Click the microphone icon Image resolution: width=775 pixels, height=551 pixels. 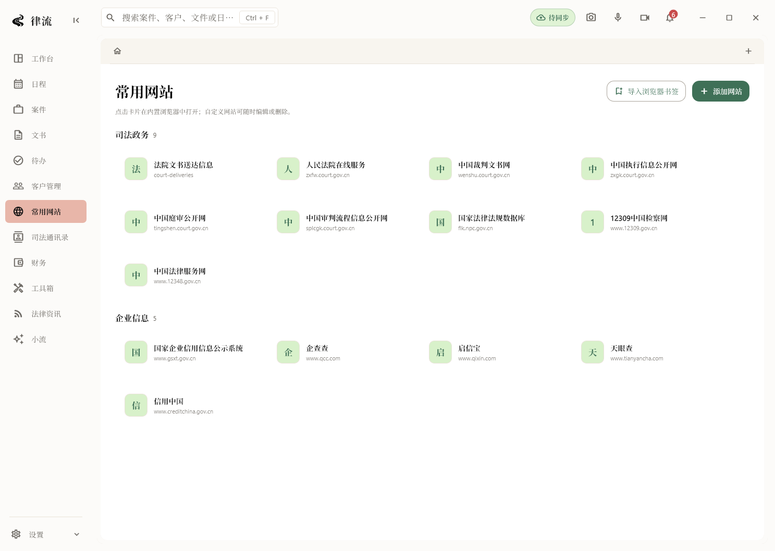click(618, 17)
